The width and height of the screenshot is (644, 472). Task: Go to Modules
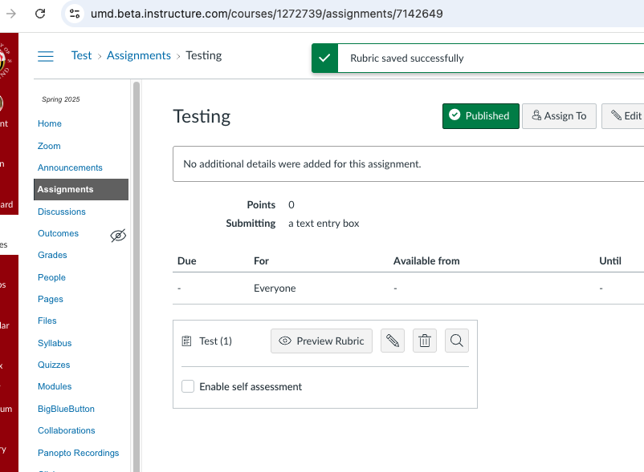tap(55, 386)
